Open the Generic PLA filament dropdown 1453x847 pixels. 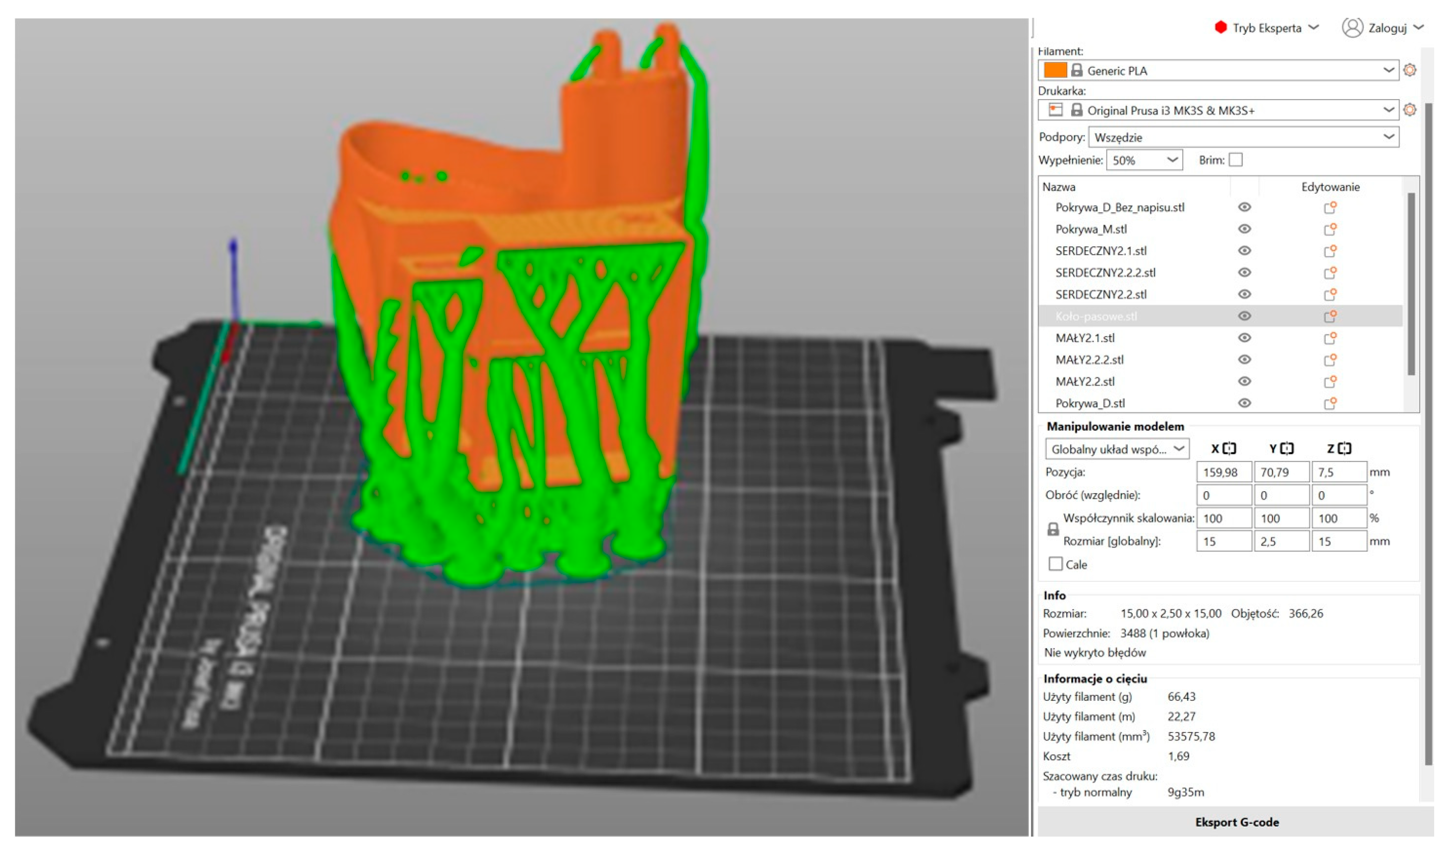[1389, 70]
